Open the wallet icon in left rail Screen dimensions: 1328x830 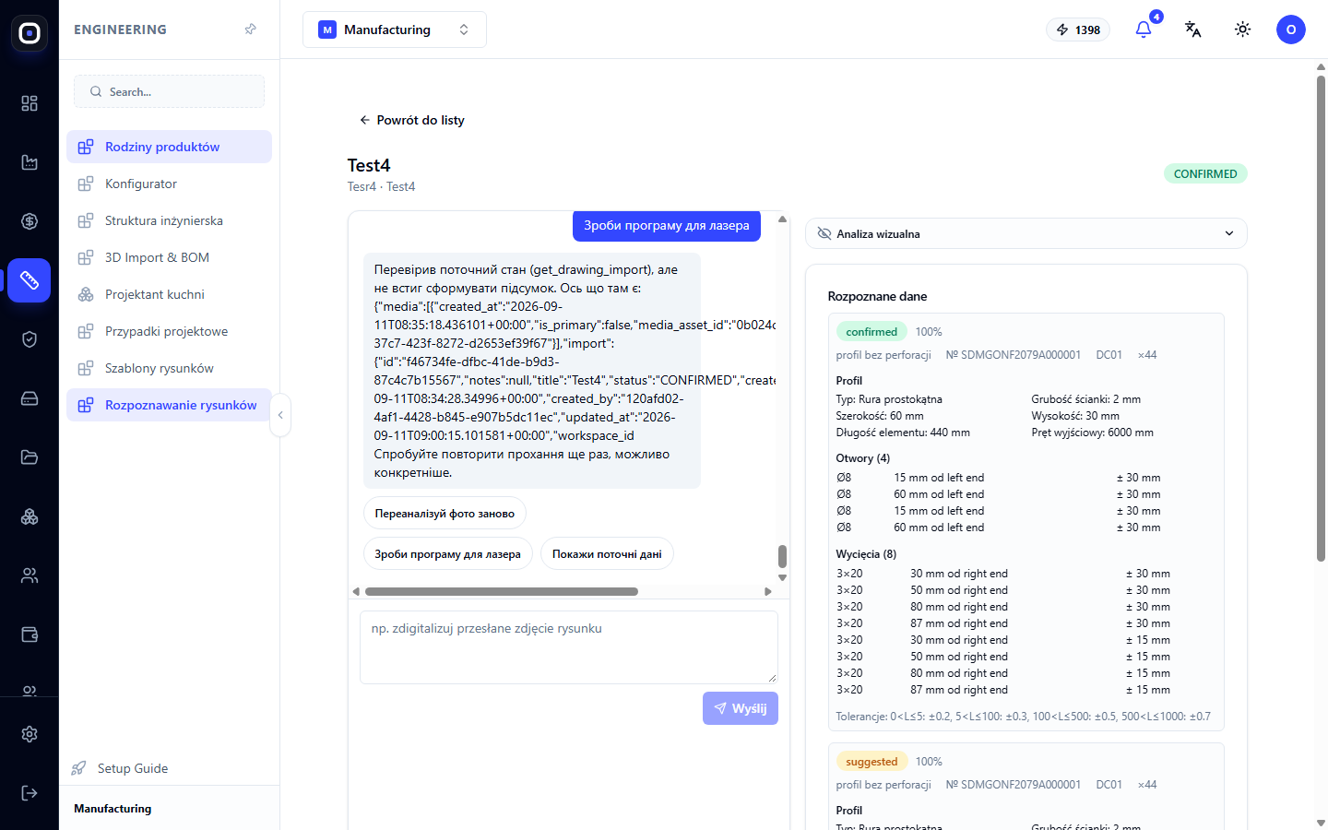(30, 634)
